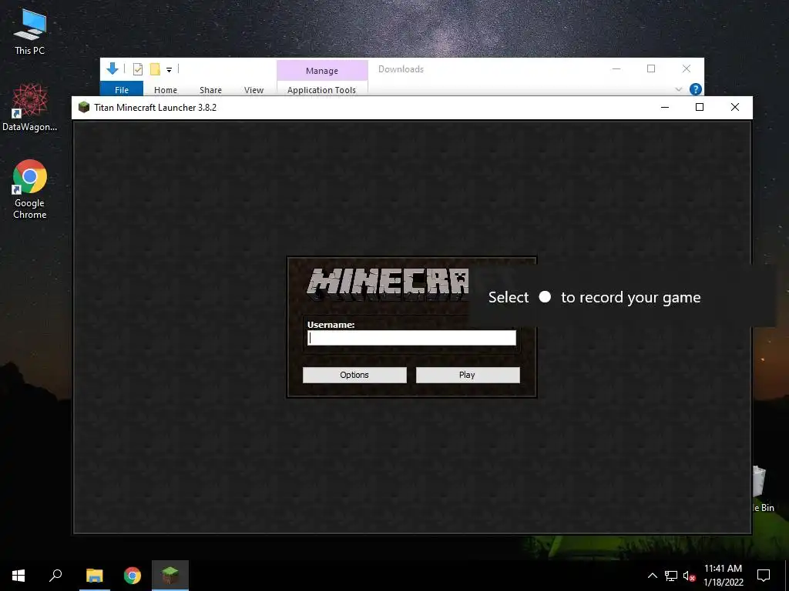Open This PC desktop icon
789x591 pixels.
(30, 32)
